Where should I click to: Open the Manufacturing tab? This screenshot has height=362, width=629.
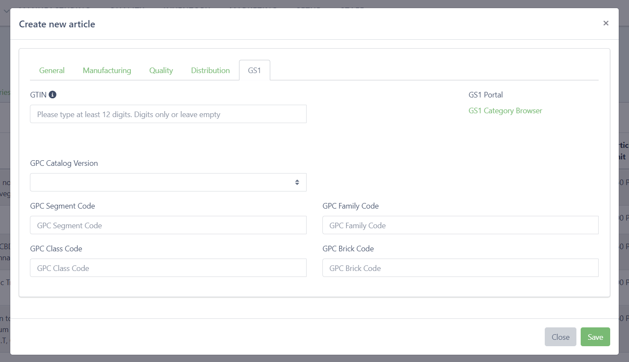click(x=107, y=71)
